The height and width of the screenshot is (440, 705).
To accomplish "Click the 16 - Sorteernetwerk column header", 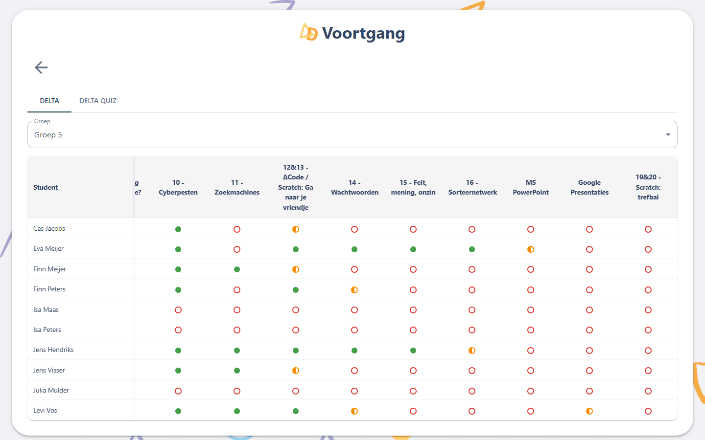I will pyautogui.click(x=472, y=187).
